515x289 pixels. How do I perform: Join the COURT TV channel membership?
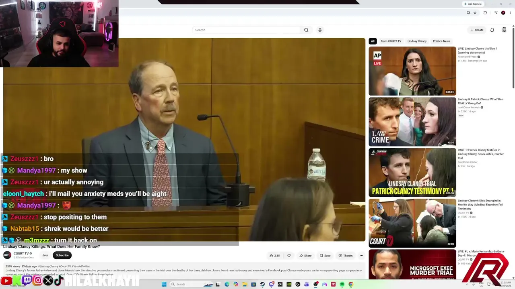point(45,255)
